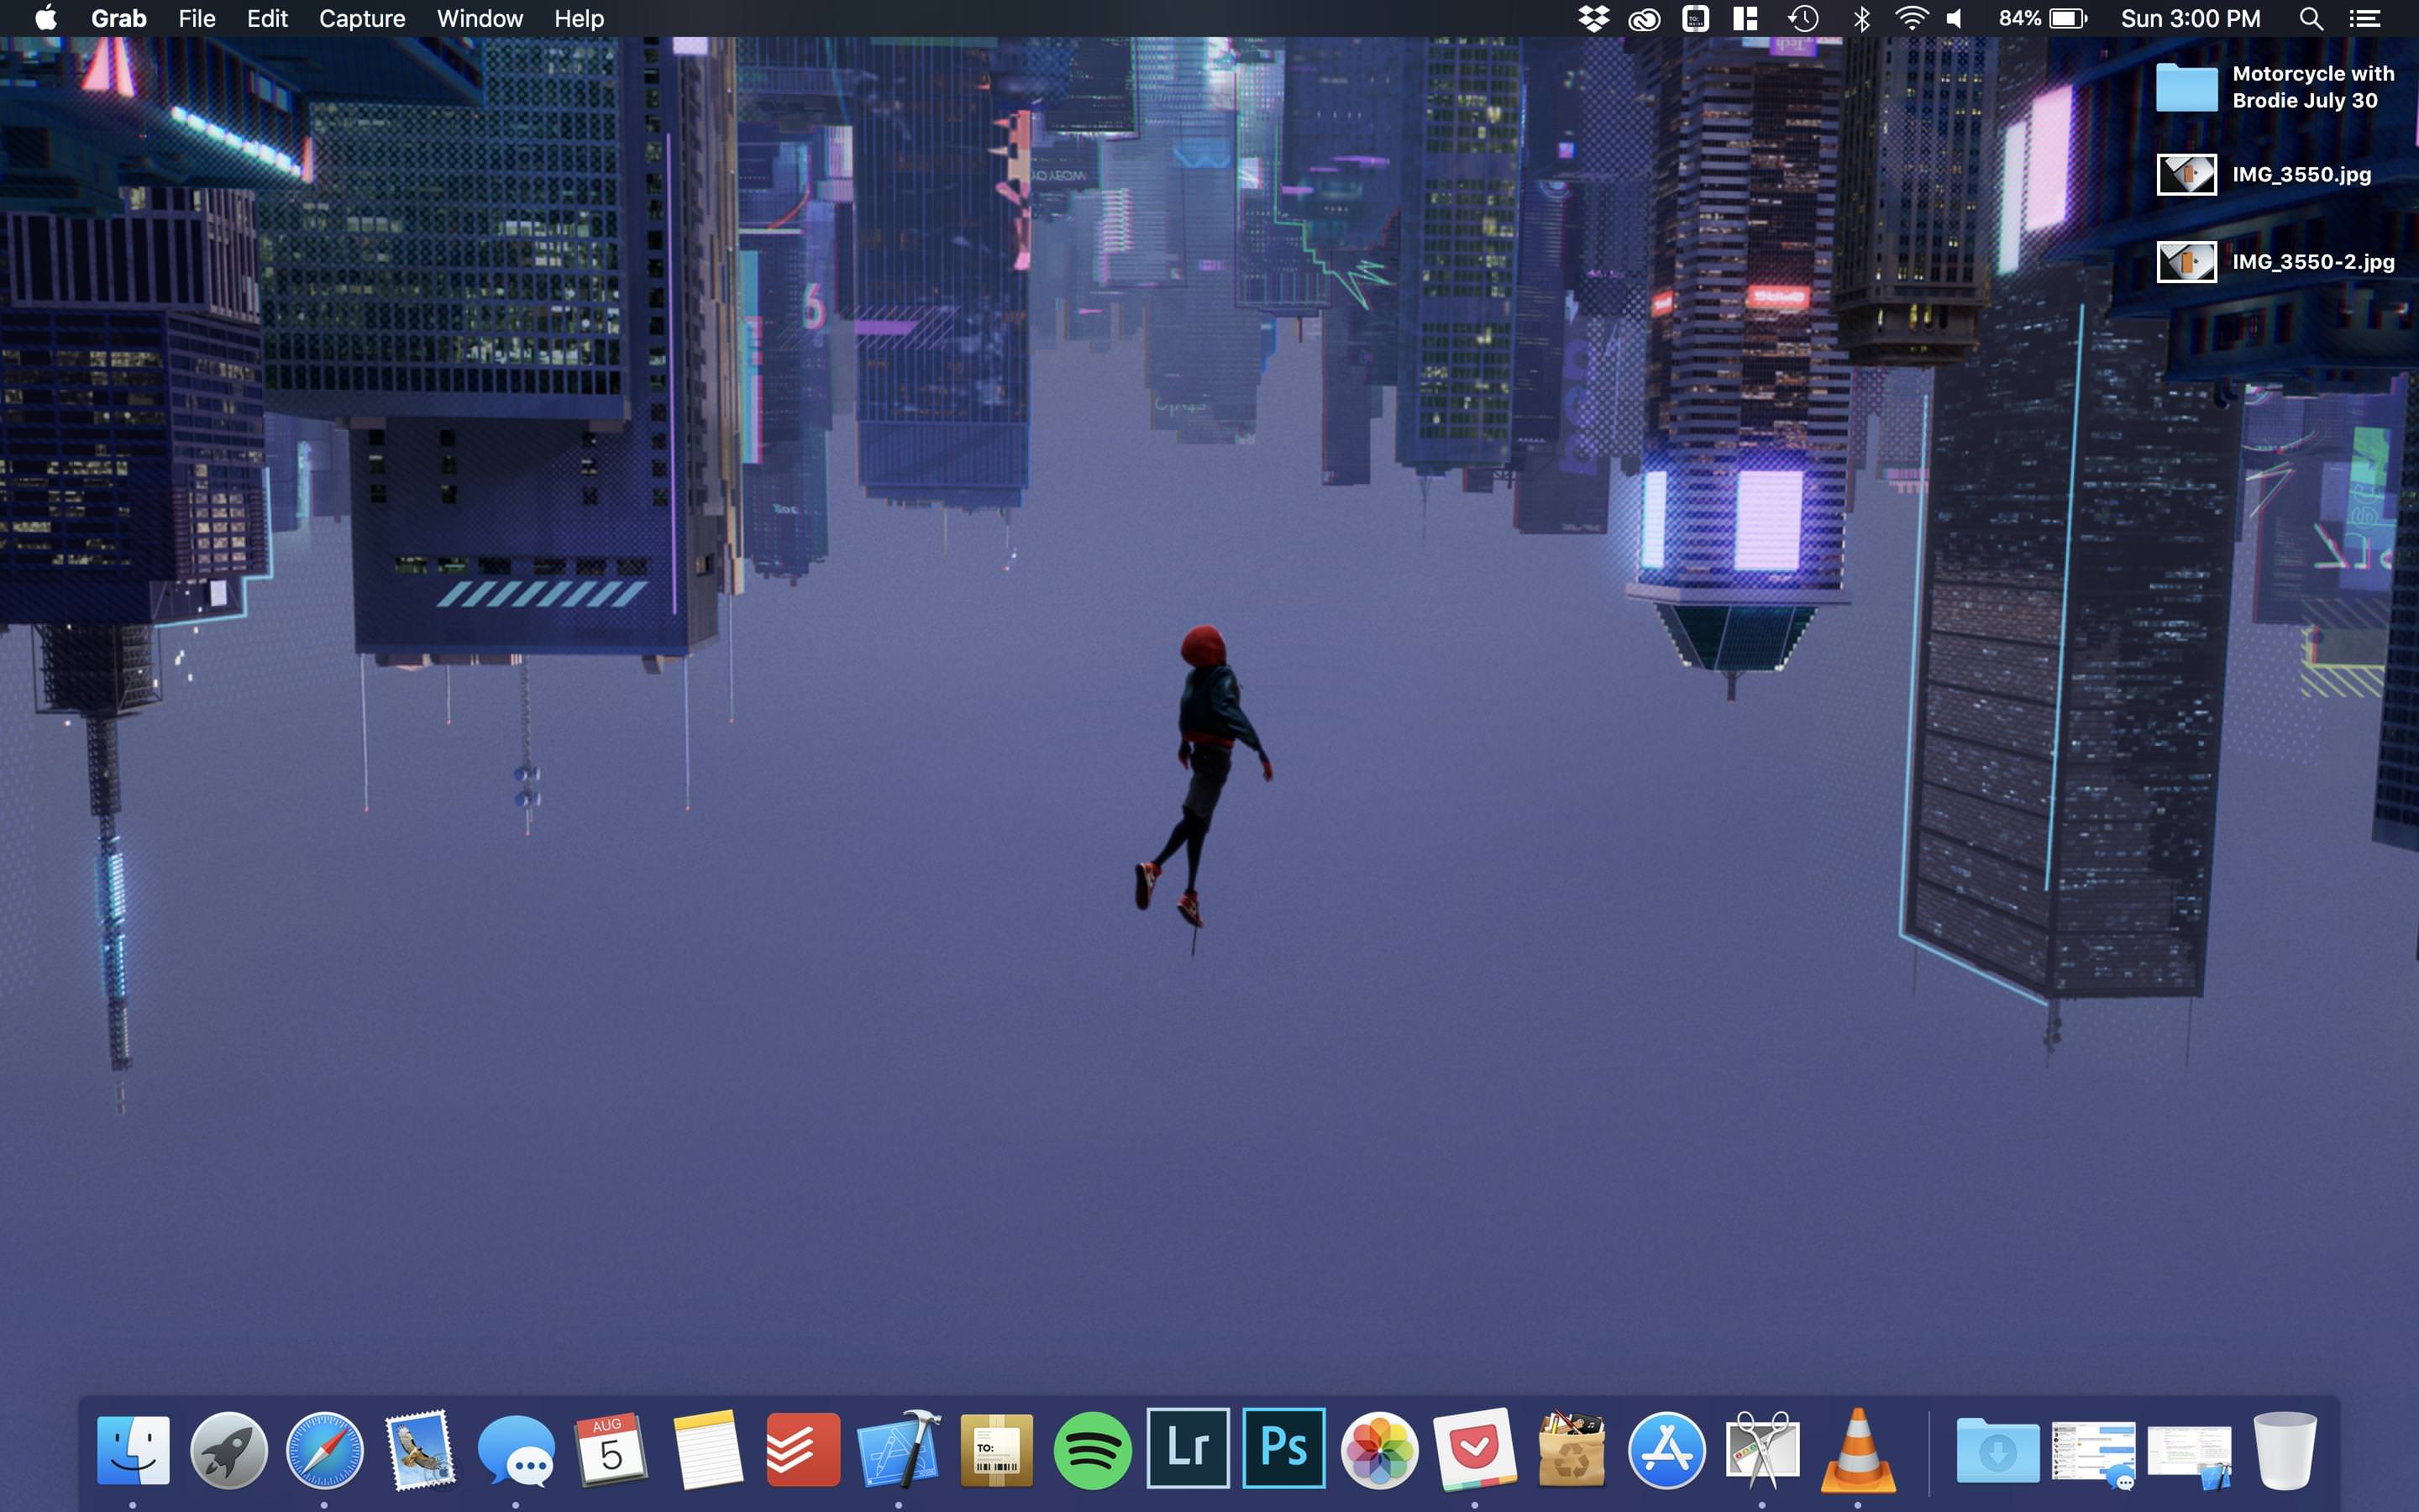Open Time Machine status menu
Viewport: 2419px width, 1512px height.
pos(1803,19)
